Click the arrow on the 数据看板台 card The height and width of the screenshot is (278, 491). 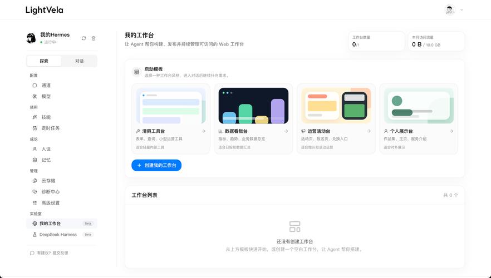click(286, 131)
